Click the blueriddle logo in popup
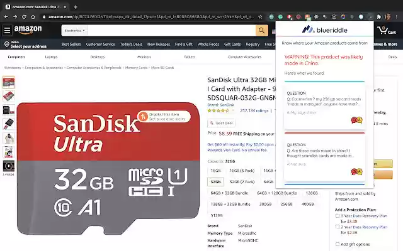Screen dimensions: 403x251 [x=325, y=29]
